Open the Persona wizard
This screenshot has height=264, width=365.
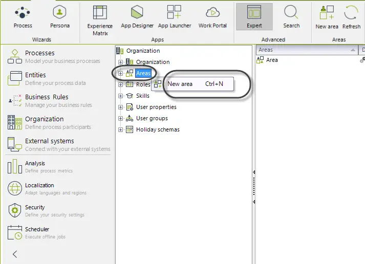click(x=60, y=17)
